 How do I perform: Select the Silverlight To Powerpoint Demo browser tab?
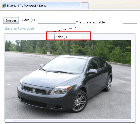[41, 6]
